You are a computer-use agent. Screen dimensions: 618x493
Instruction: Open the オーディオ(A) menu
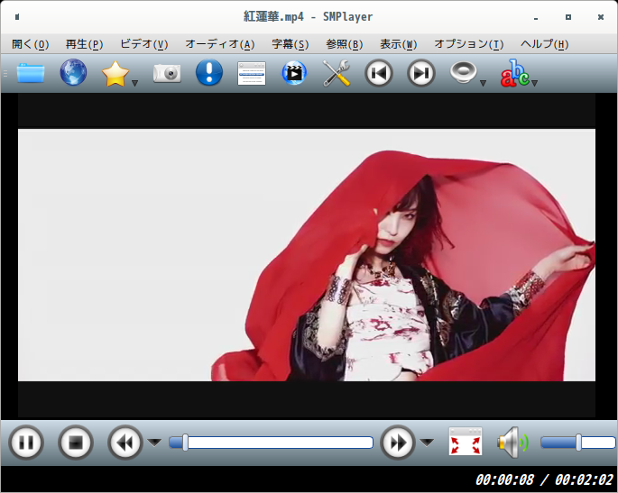pos(220,44)
